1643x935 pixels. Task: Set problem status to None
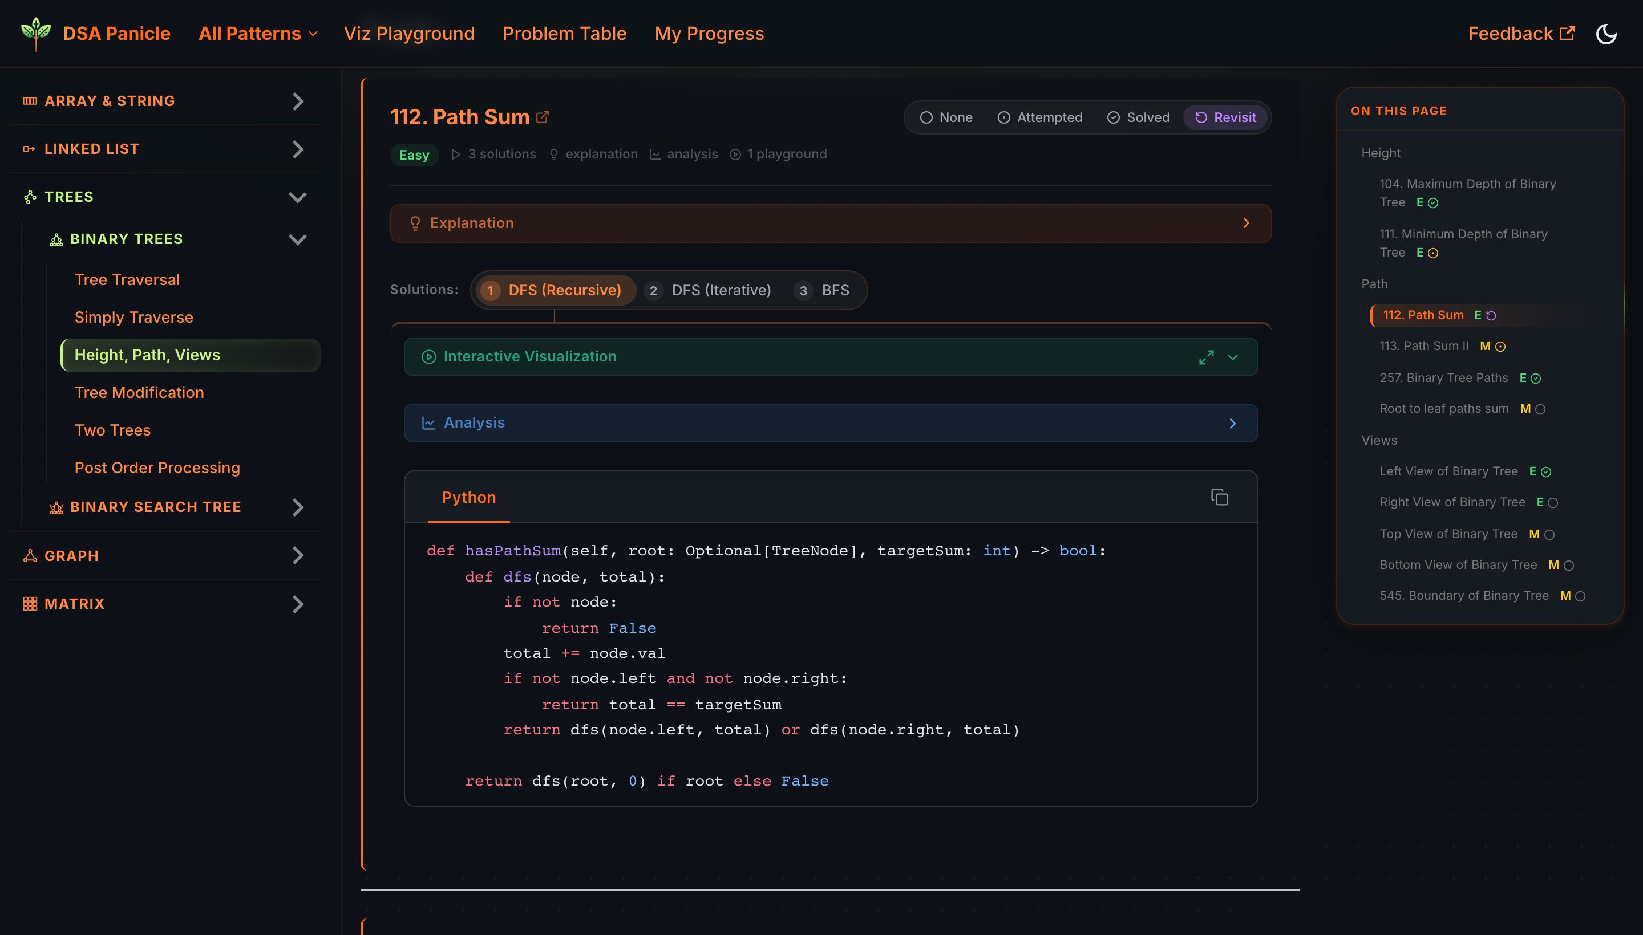[946, 117]
